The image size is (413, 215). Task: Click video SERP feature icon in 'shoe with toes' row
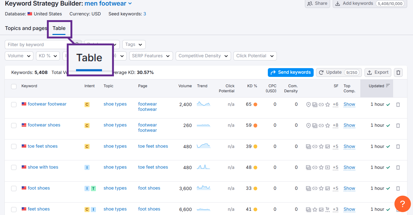(x=328, y=167)
